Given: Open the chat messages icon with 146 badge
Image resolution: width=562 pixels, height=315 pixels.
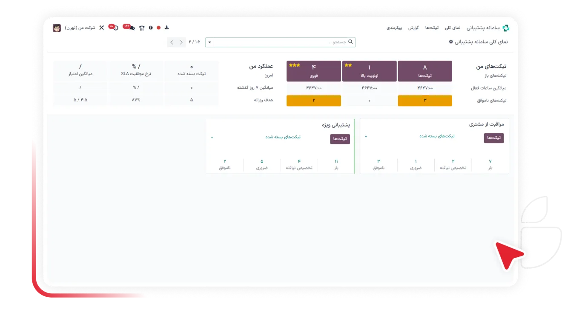Looking at the screenshot, I should point(132,28).
